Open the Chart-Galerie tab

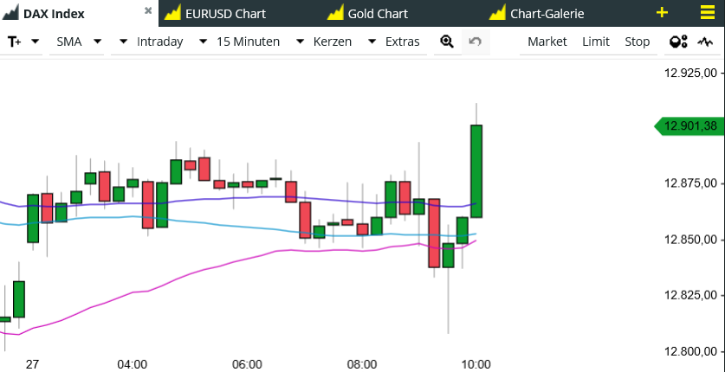click(x=547, y=14)
